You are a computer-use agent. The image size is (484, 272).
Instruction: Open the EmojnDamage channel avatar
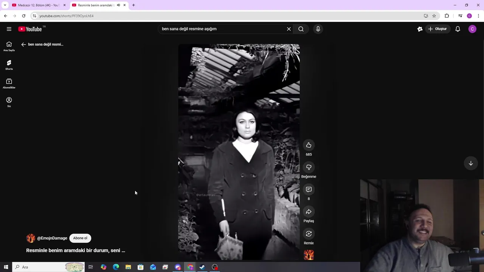(31, 238)
